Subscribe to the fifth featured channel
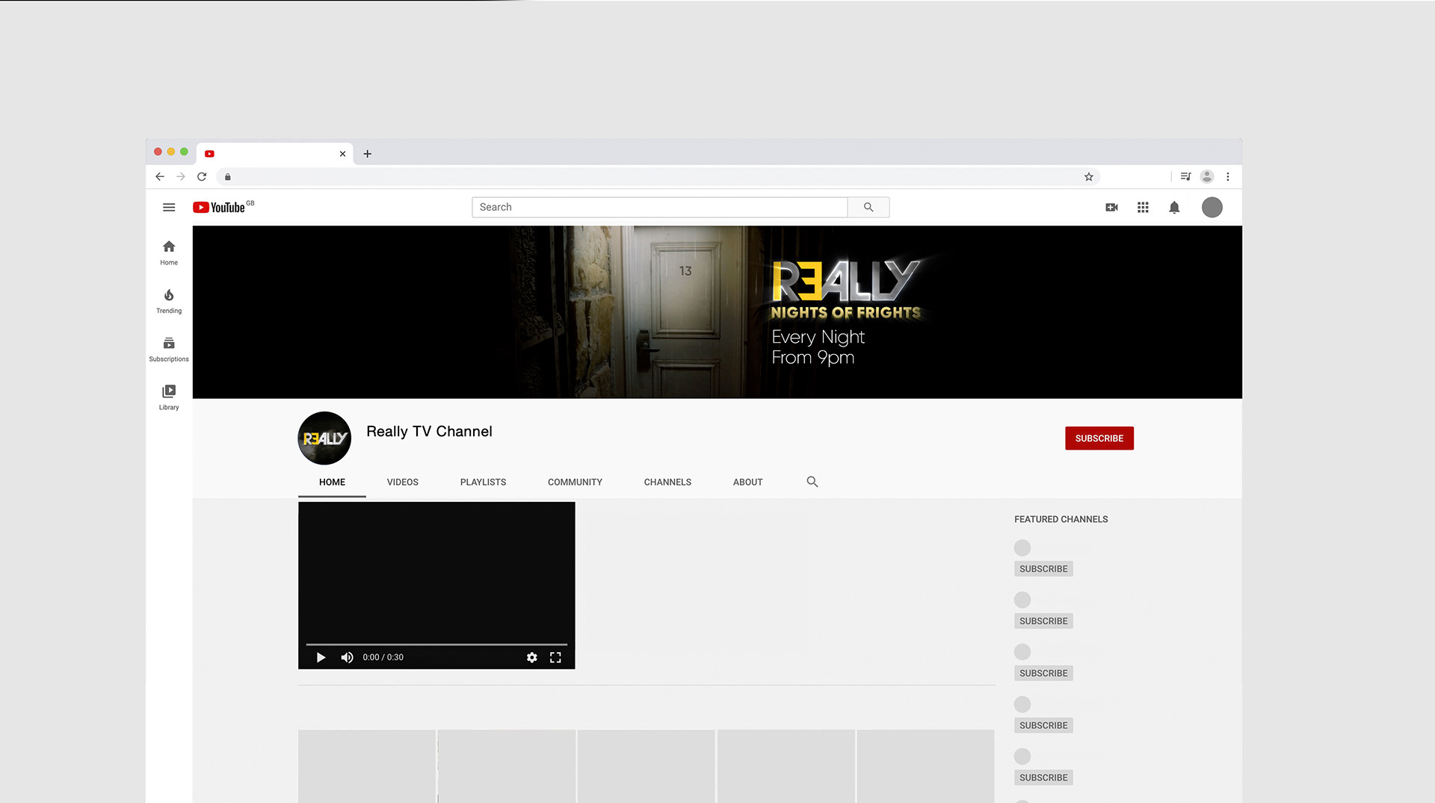Screen dimensions: 1435x803 (x=1043, y=778)
